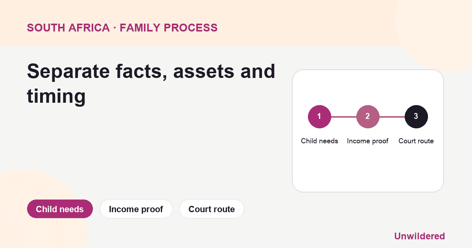
Task: Choose the Court route pill
Action: 212,209
